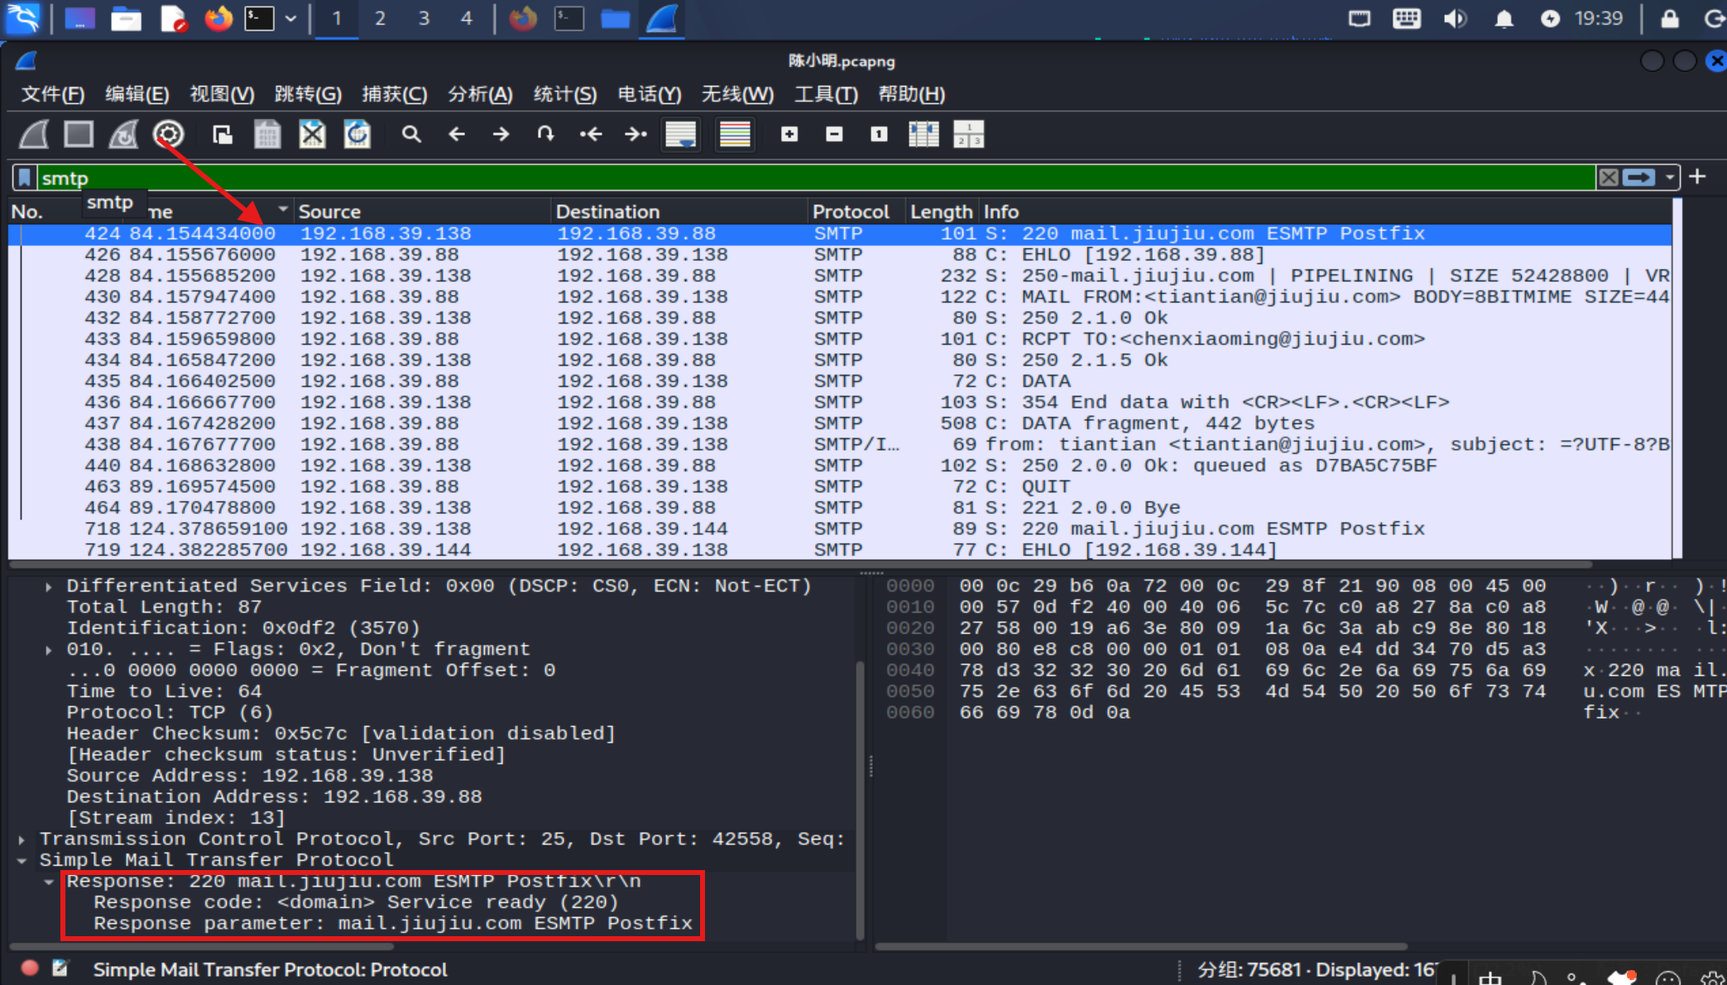This screenshot has width=1727, height=985.
Task: Expand Transmission Control Protocol tree row
Action: (22, 839)
